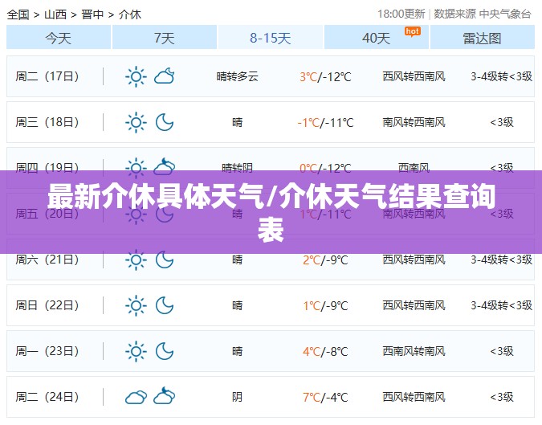The image size is (542, 425).
Task: Click 3-4级转<3级 in 周二(17日) row
Action: click(x=502, y=76)
